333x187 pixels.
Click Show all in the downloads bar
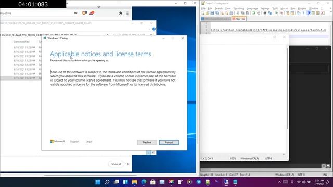click(116, 164)
